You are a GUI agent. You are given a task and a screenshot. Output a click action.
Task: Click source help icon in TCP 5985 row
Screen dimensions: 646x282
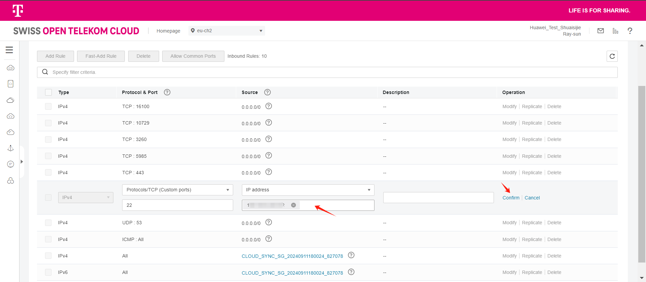pyautogui.click(x=268, y=155)
